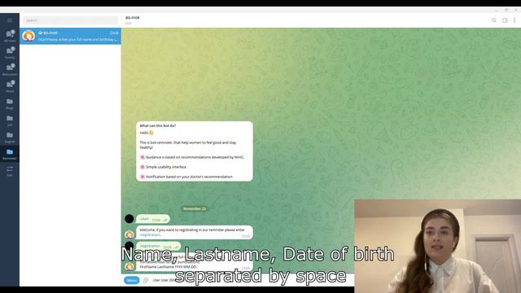Image resolution: width=521 pixels, height=293 pixels.
Task: Select the sent /start message bubble
Action: click(153, 219)
